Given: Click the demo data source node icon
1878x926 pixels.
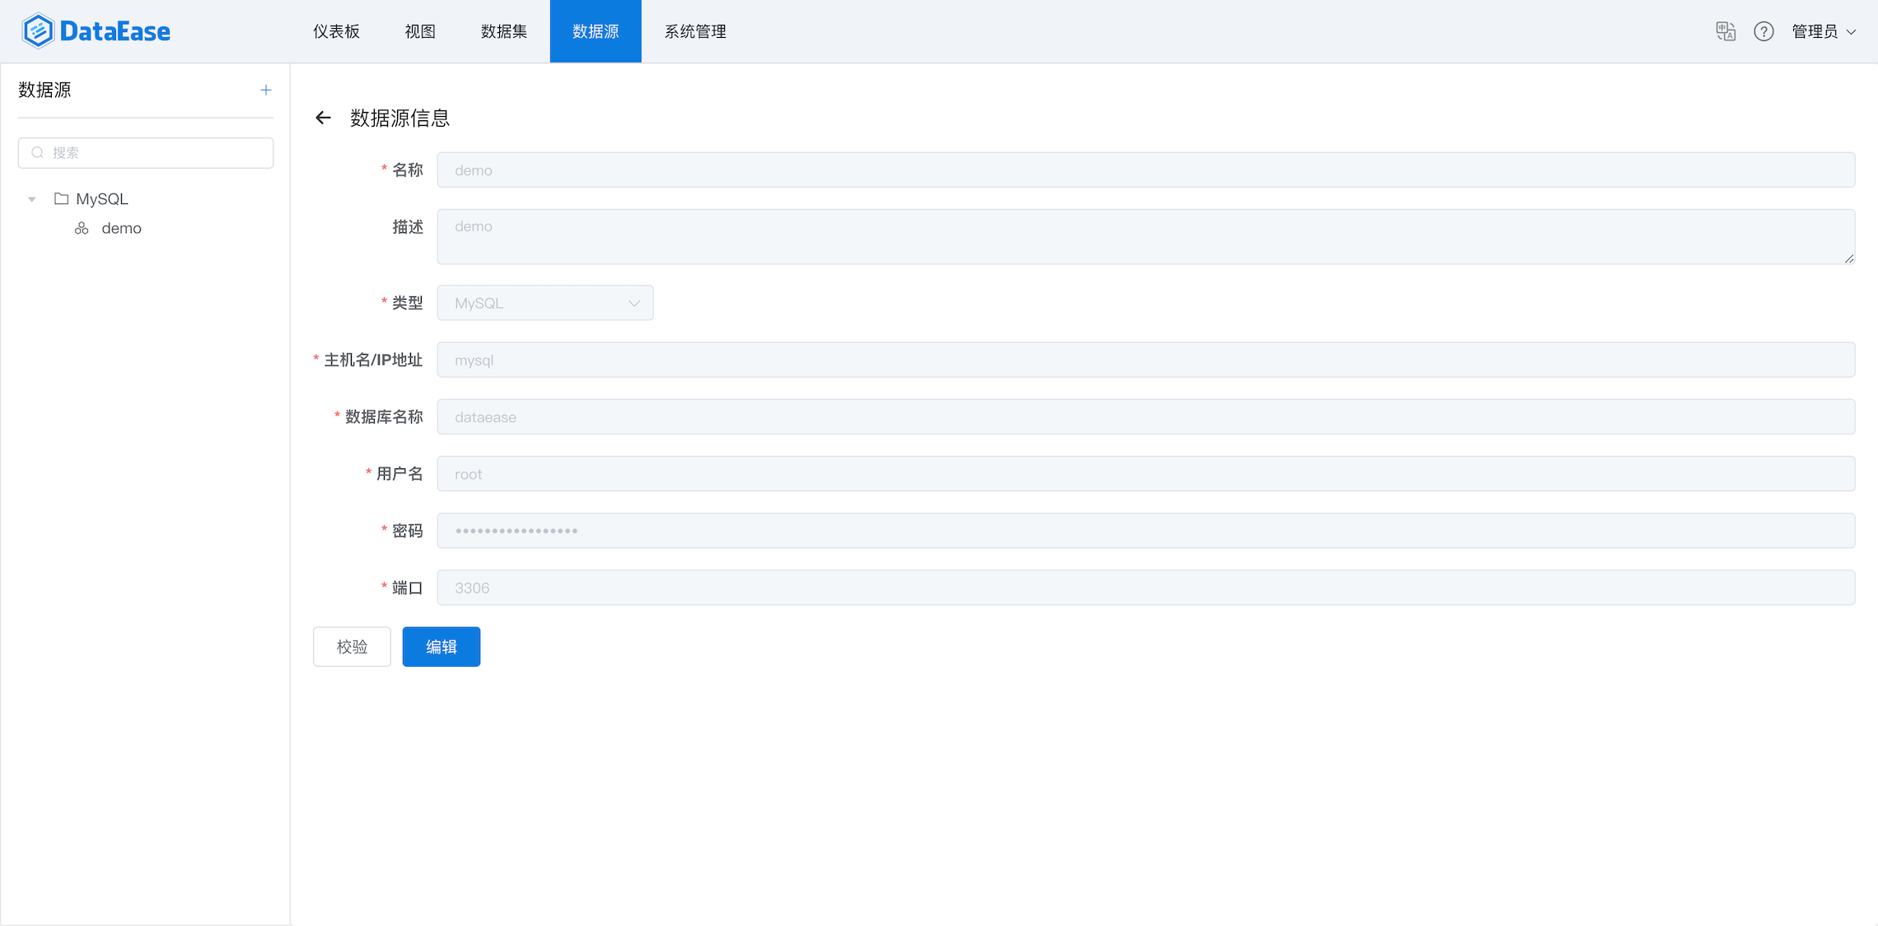Looking at the screenshot, I should coord(82,228).
